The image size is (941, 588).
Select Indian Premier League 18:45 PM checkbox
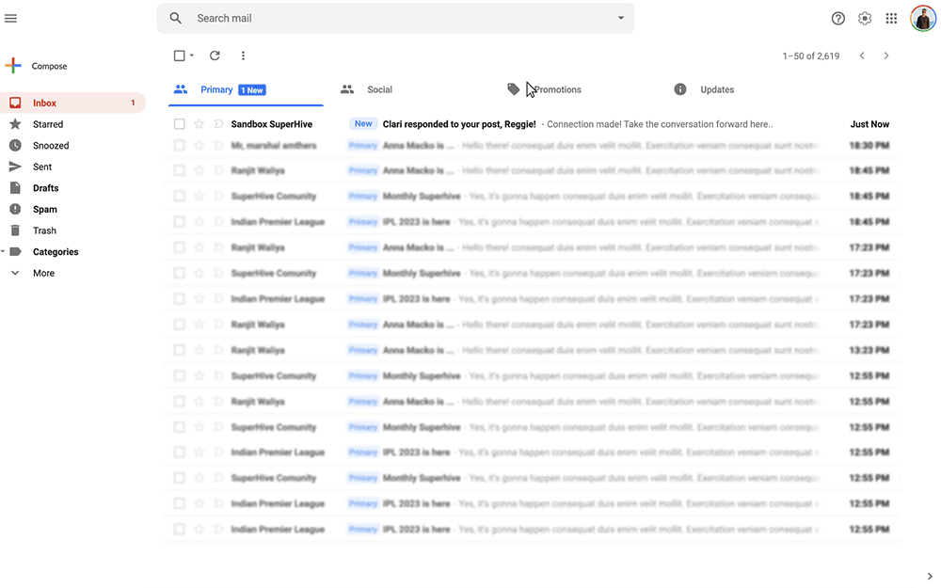(179, 222)
